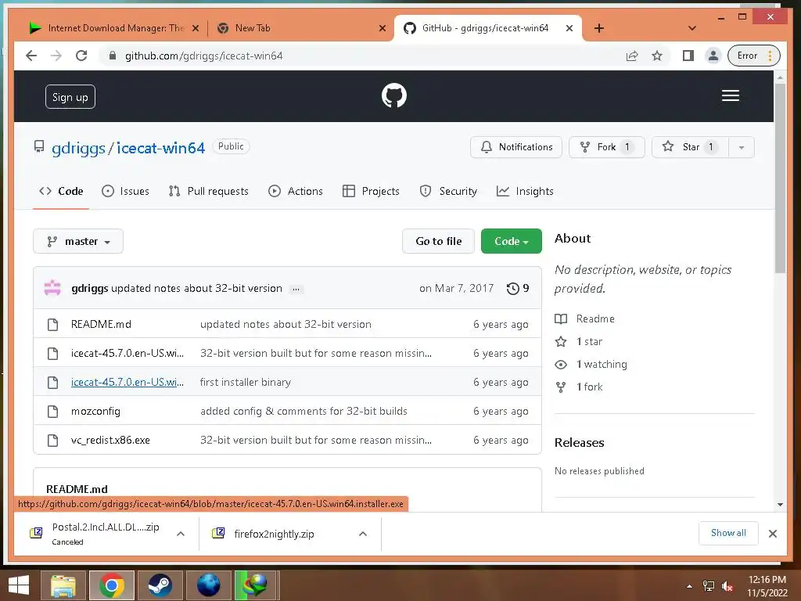Expand the firefox2nightly.zip download options arrow

[363, 534]
